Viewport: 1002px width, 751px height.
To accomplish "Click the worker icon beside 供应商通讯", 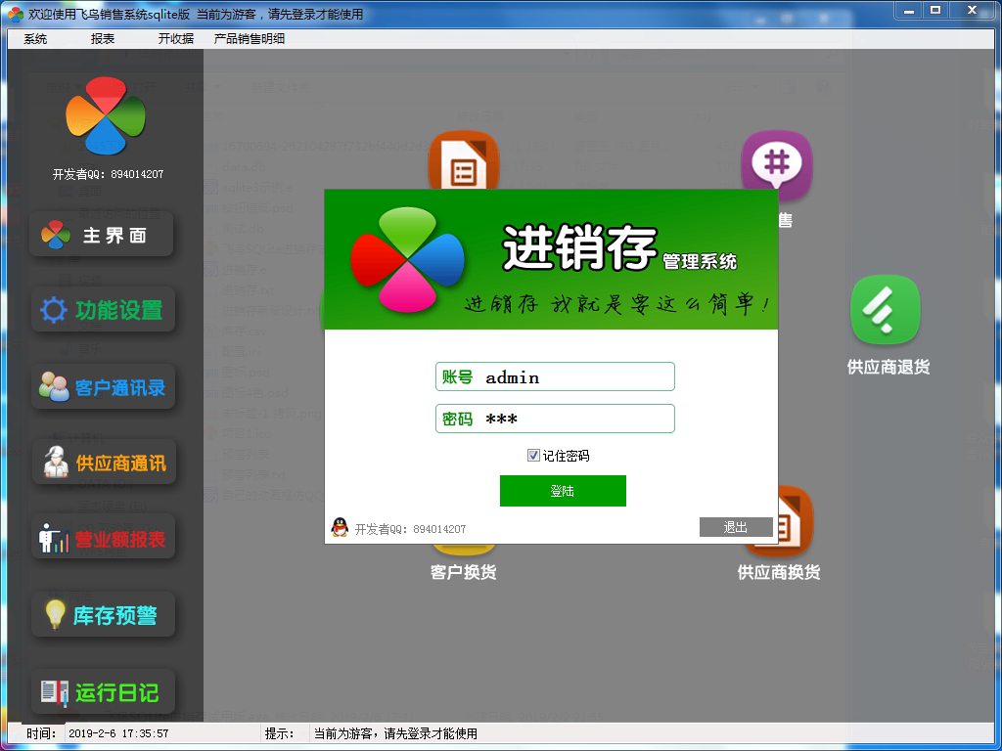I will click(x=56, y=462).
